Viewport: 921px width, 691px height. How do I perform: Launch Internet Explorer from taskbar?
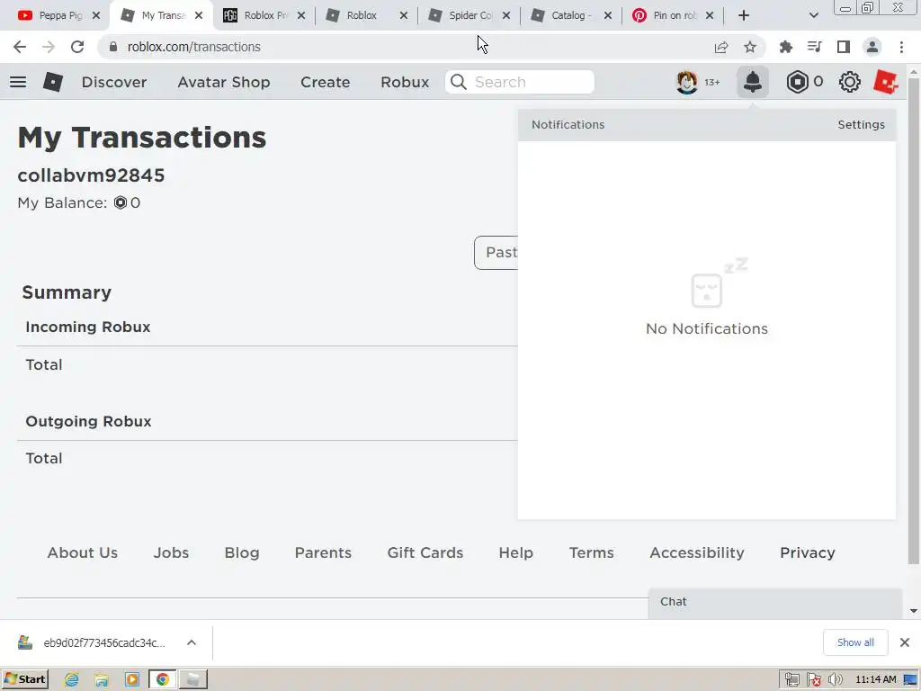click(x=72, y=679)
